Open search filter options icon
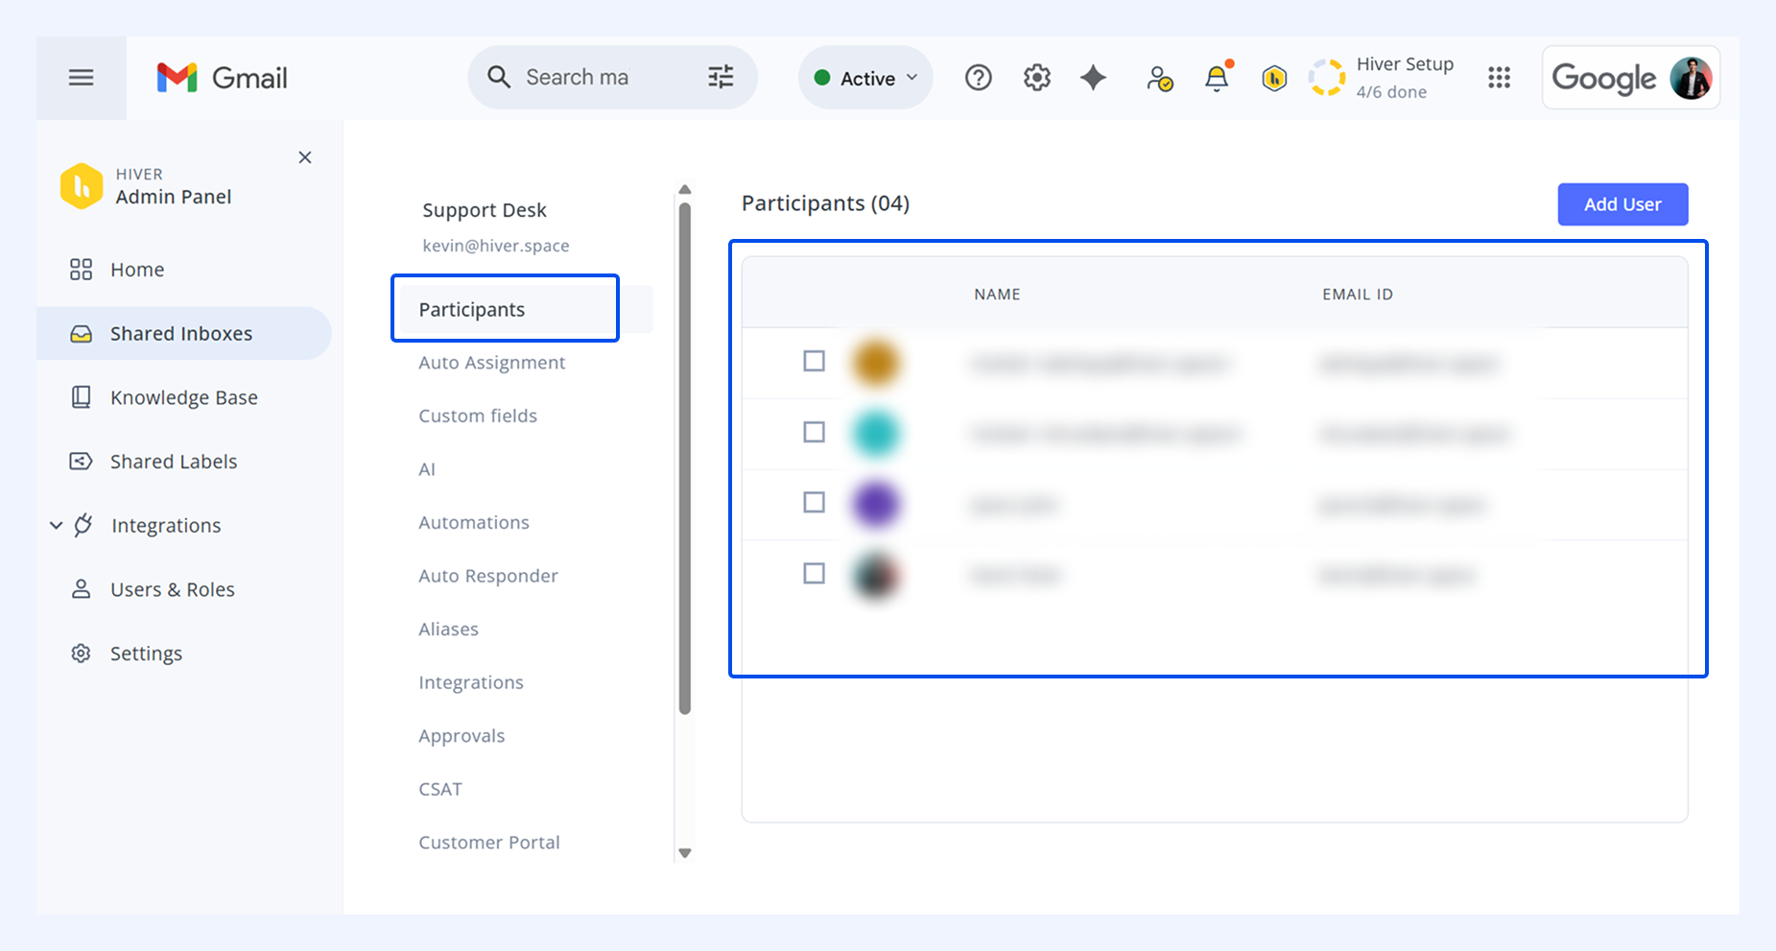Screen dimensions: 1776x951 pyautogui.click(x=721, y=77)
